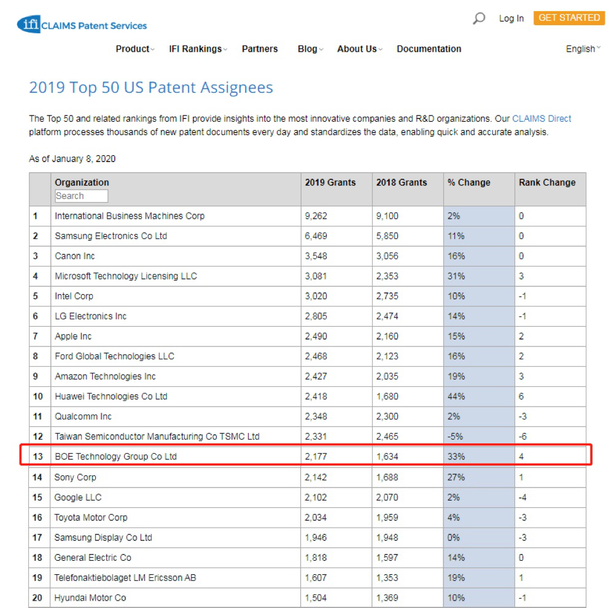Click the 2019 Top 50 US Patent Assignees heading
Screen dimensions: 614x608
(151, 88)
